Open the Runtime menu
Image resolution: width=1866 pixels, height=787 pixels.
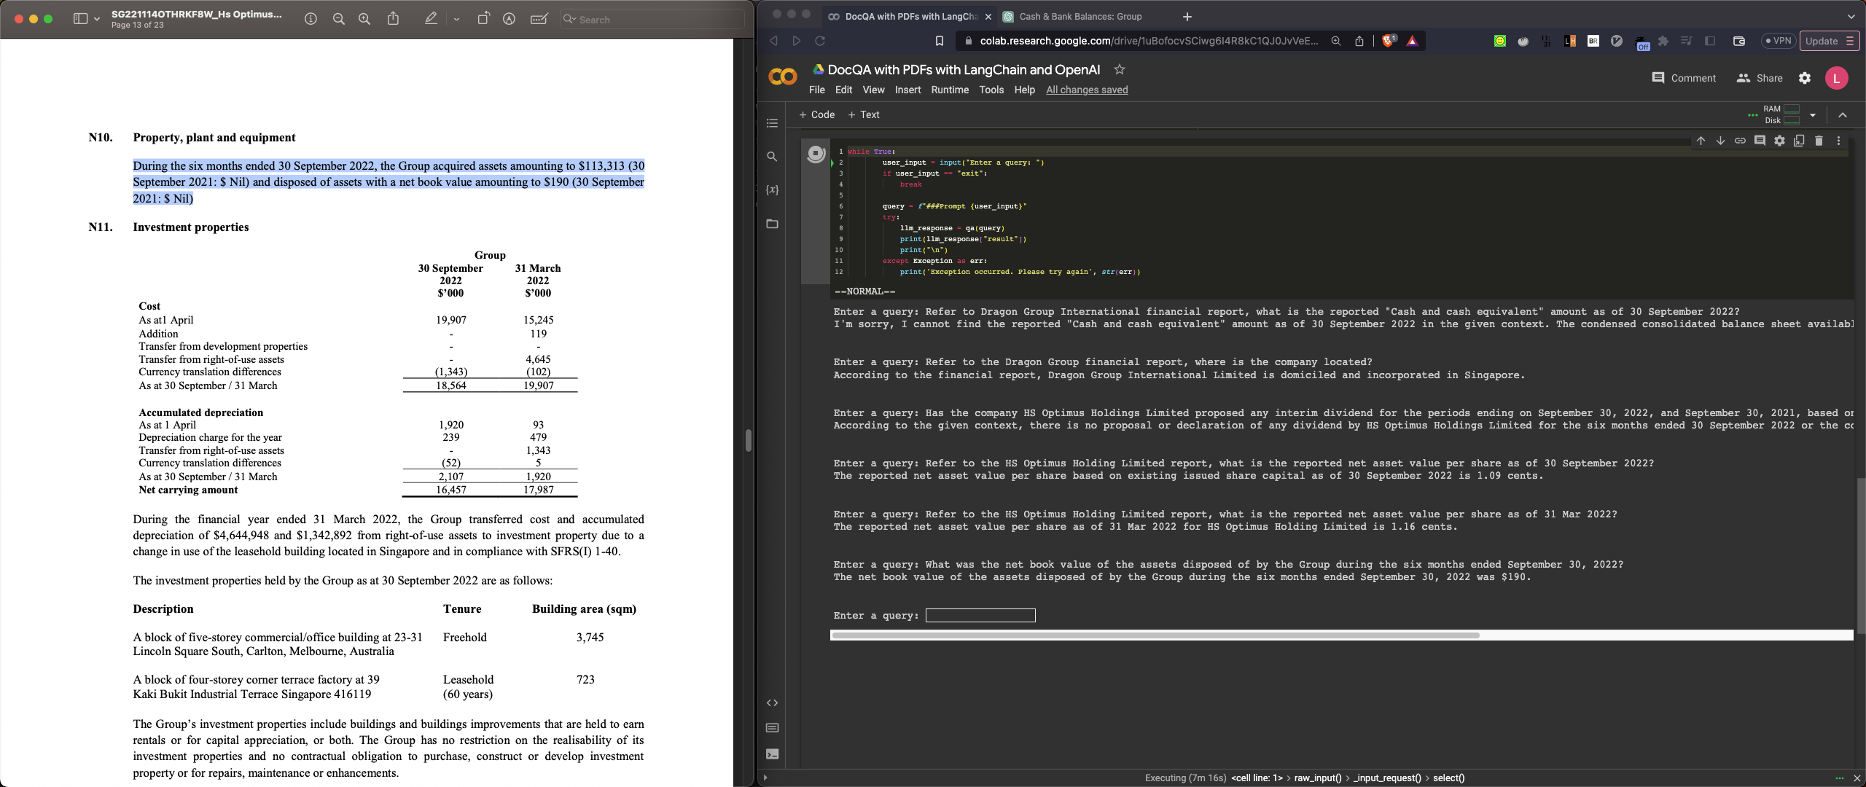(950, 90)
